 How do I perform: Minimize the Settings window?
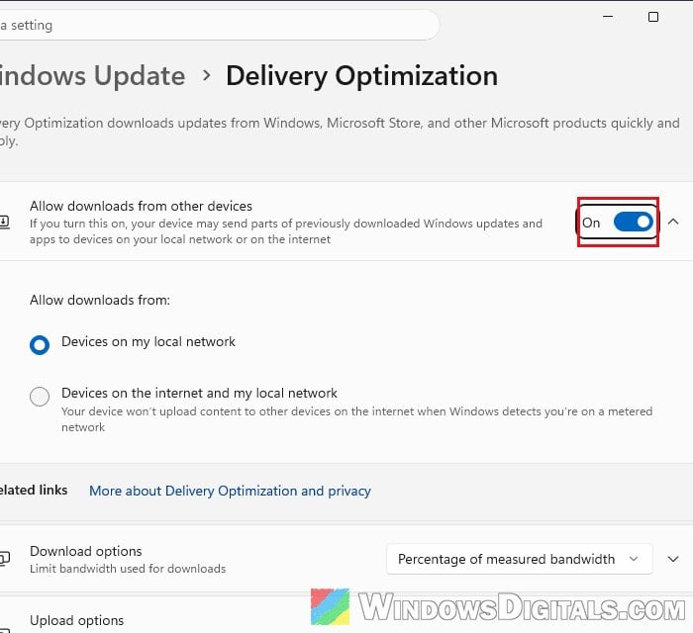pos(608,17)
